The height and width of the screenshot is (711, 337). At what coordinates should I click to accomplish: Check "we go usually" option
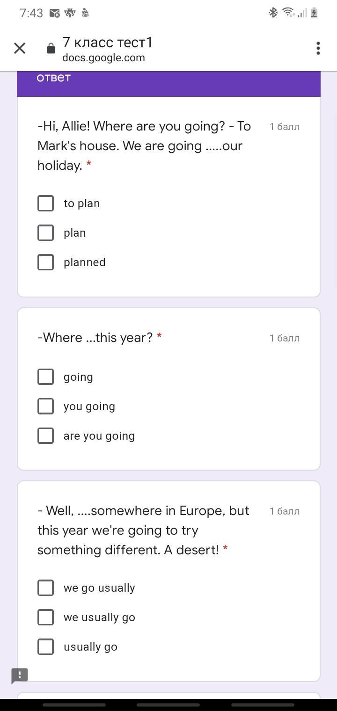click(x=45, y=588)
